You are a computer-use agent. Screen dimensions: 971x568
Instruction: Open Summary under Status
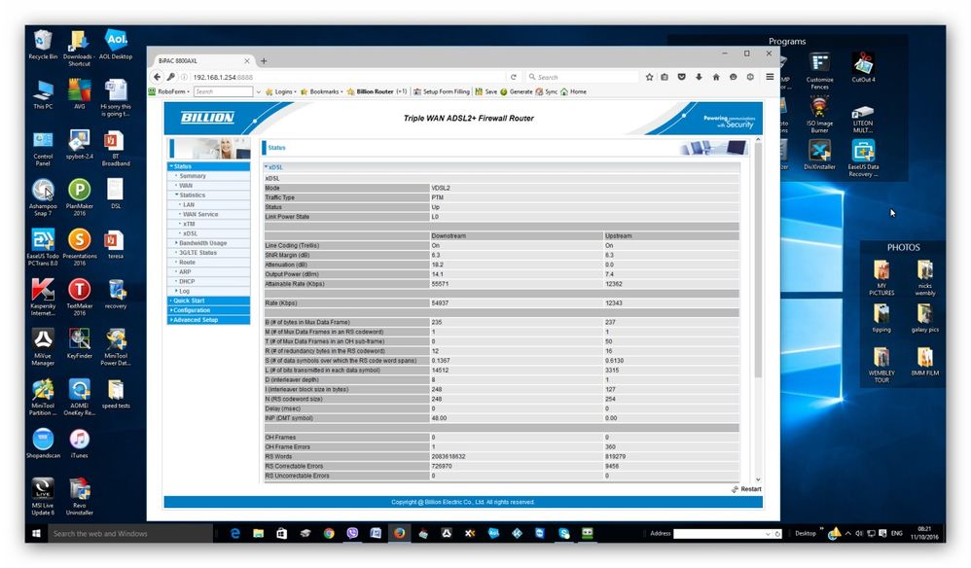193,176
